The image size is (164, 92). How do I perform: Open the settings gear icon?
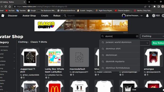163,16
